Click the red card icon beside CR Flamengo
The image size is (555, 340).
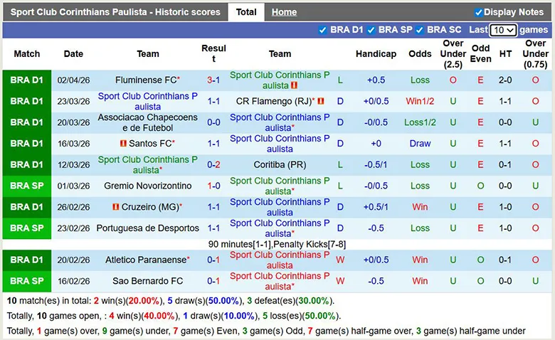click(x=321, y=101)
